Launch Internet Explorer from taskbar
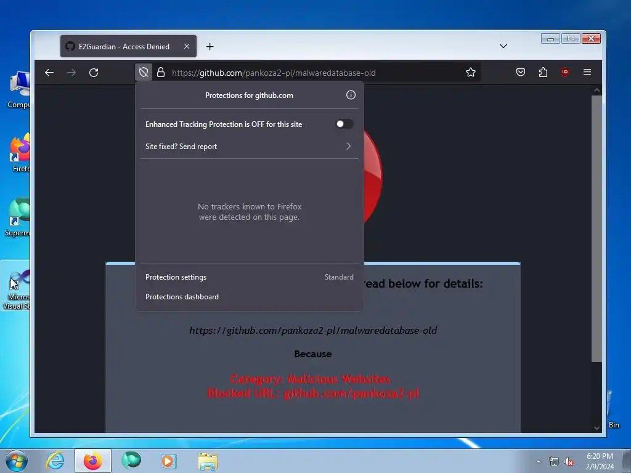The image size is (631, 473). 55,461
